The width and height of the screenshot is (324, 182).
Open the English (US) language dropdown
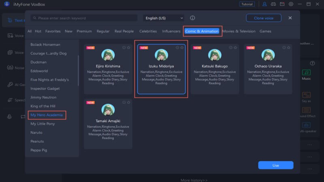[164, 18]
